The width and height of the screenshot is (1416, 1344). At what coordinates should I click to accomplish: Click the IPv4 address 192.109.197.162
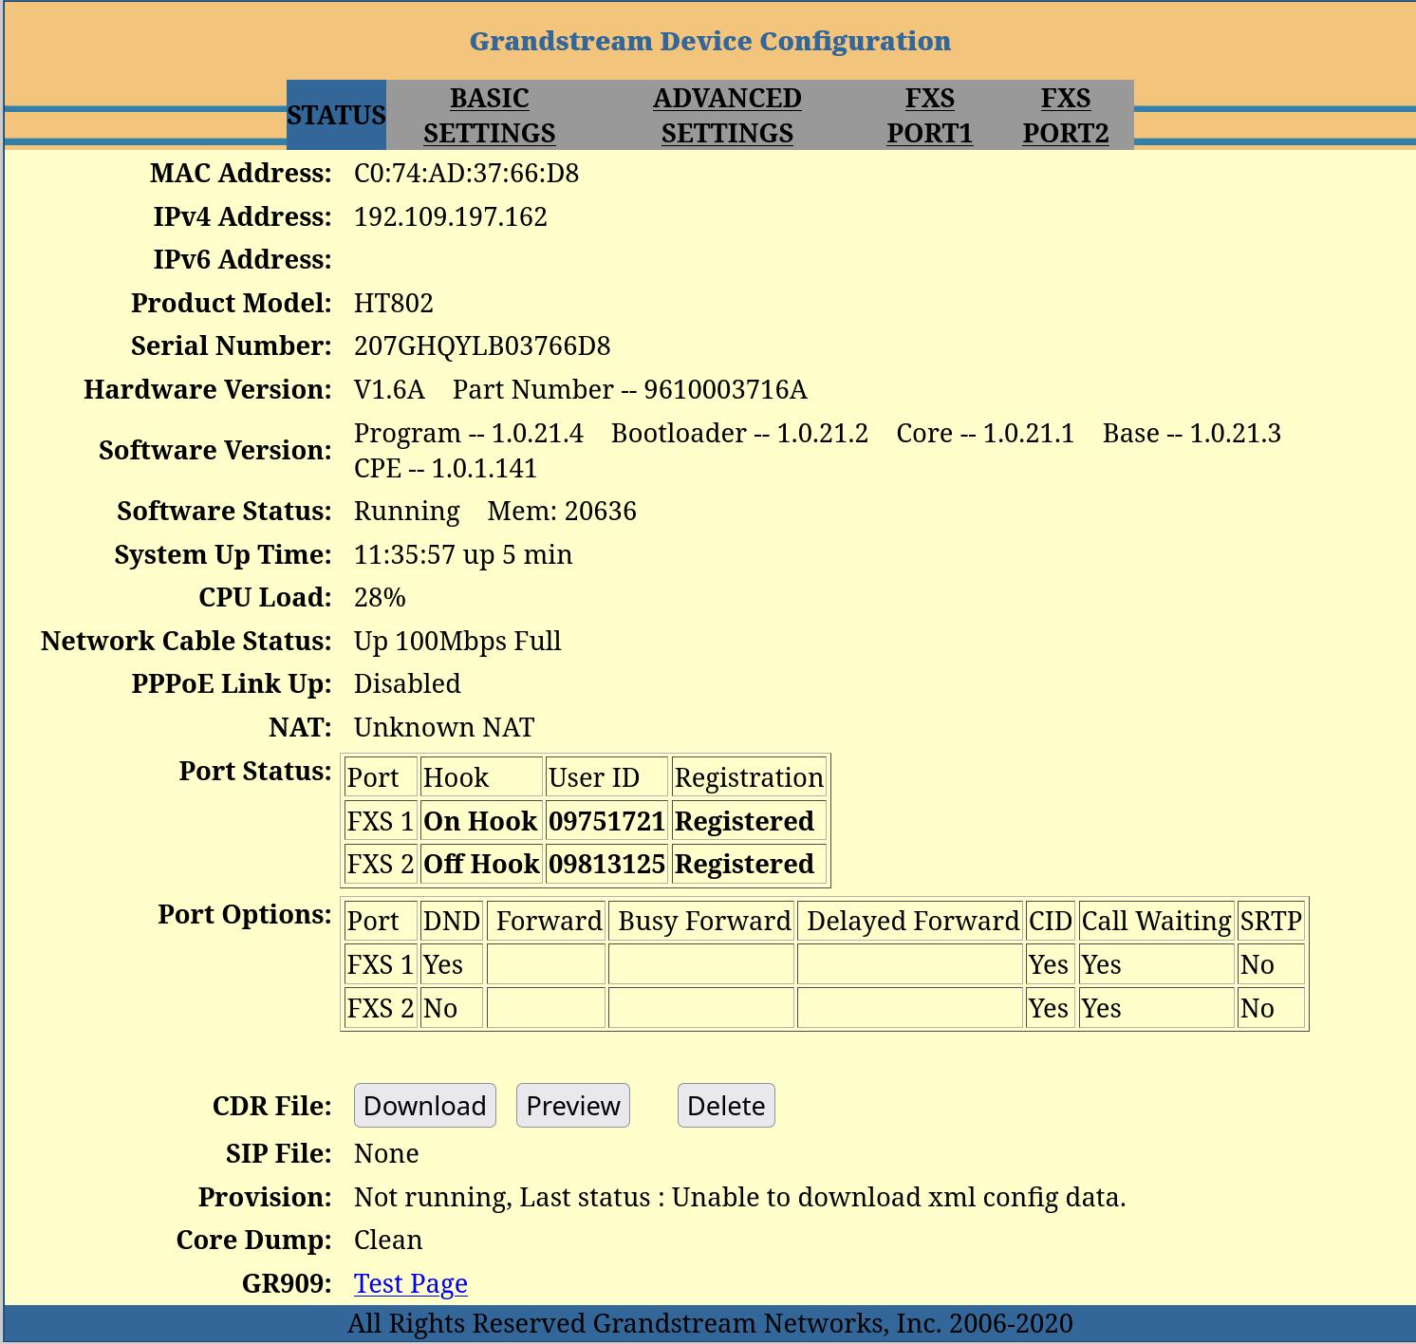[x=450, y=217]
